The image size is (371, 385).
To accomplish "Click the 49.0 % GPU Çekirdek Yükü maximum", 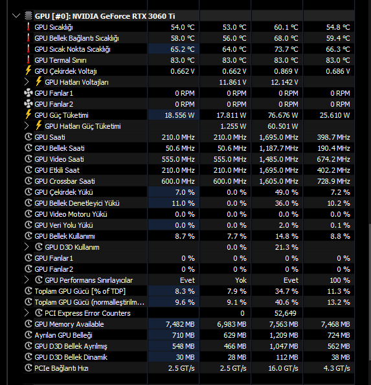I will pos(286,192).
